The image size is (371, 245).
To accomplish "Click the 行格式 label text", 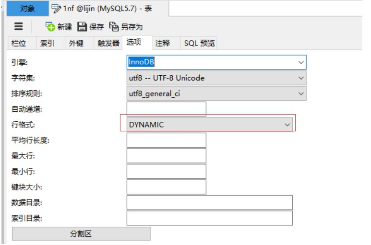I will (23, 125).
